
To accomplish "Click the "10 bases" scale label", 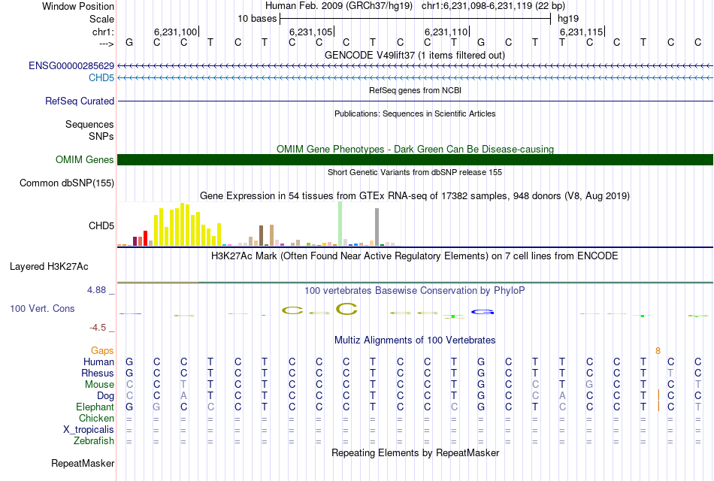I will click(x=257, y=19).
